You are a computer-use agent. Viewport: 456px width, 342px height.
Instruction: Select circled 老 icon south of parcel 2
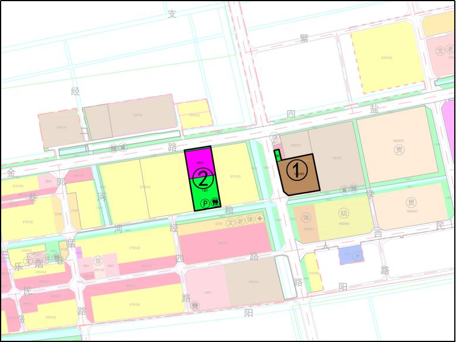tap(240, 221)
